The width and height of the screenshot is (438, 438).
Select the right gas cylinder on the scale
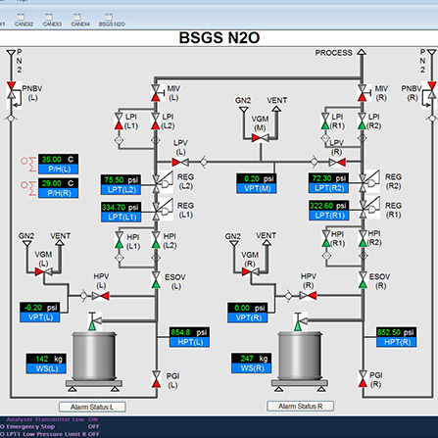(x=300, y=357)
